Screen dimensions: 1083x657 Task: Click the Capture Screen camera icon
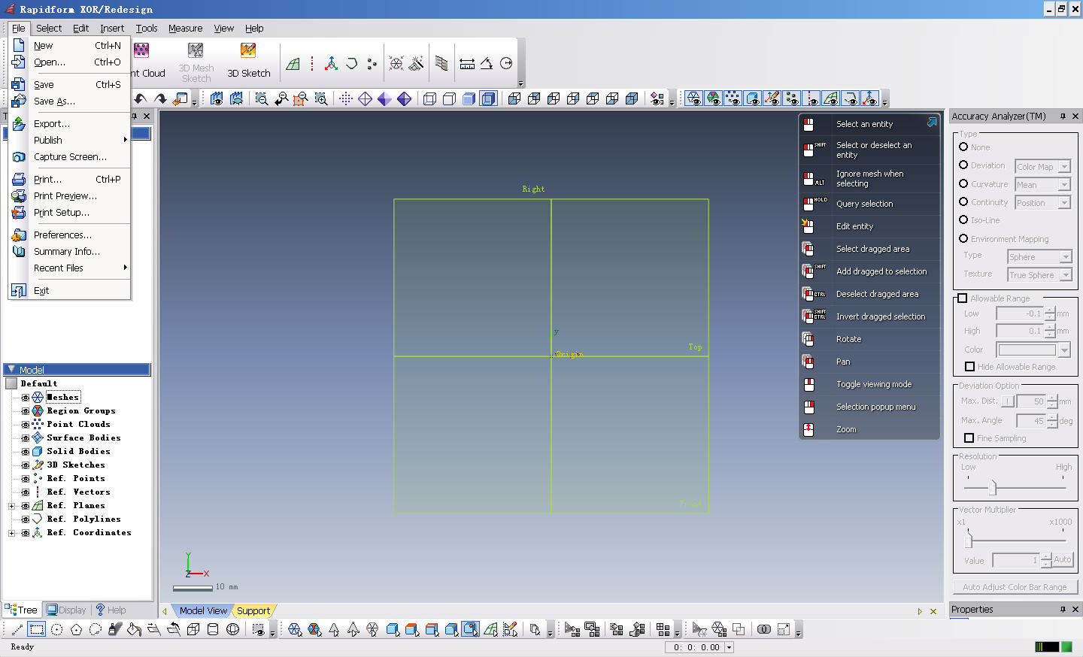(19, 156)
